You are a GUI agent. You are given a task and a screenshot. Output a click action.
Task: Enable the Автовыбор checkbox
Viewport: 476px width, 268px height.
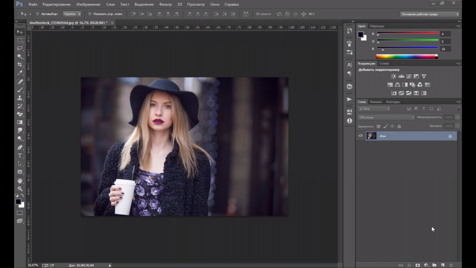38,14
